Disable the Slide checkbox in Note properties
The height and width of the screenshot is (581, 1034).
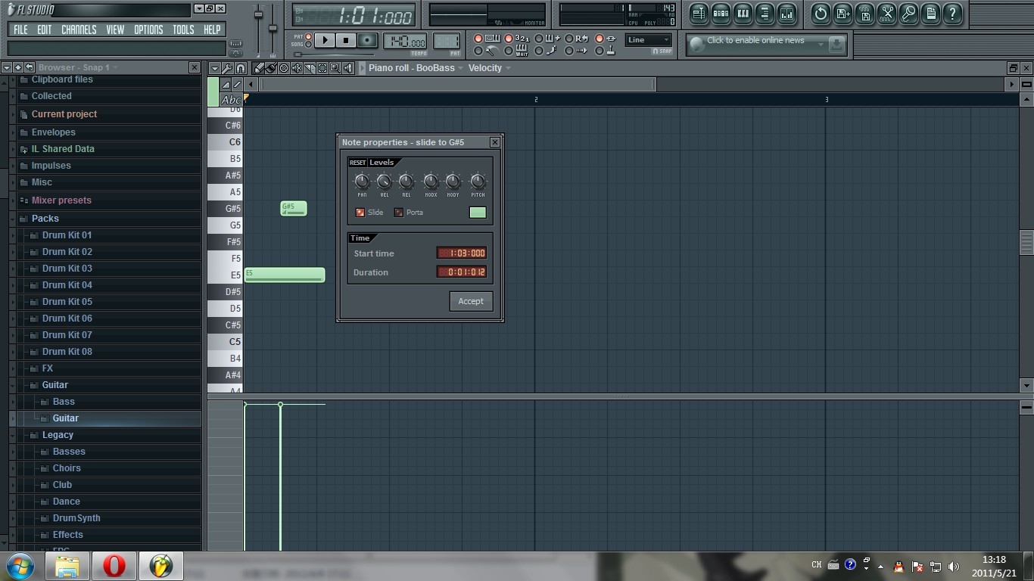coord(360,213)
